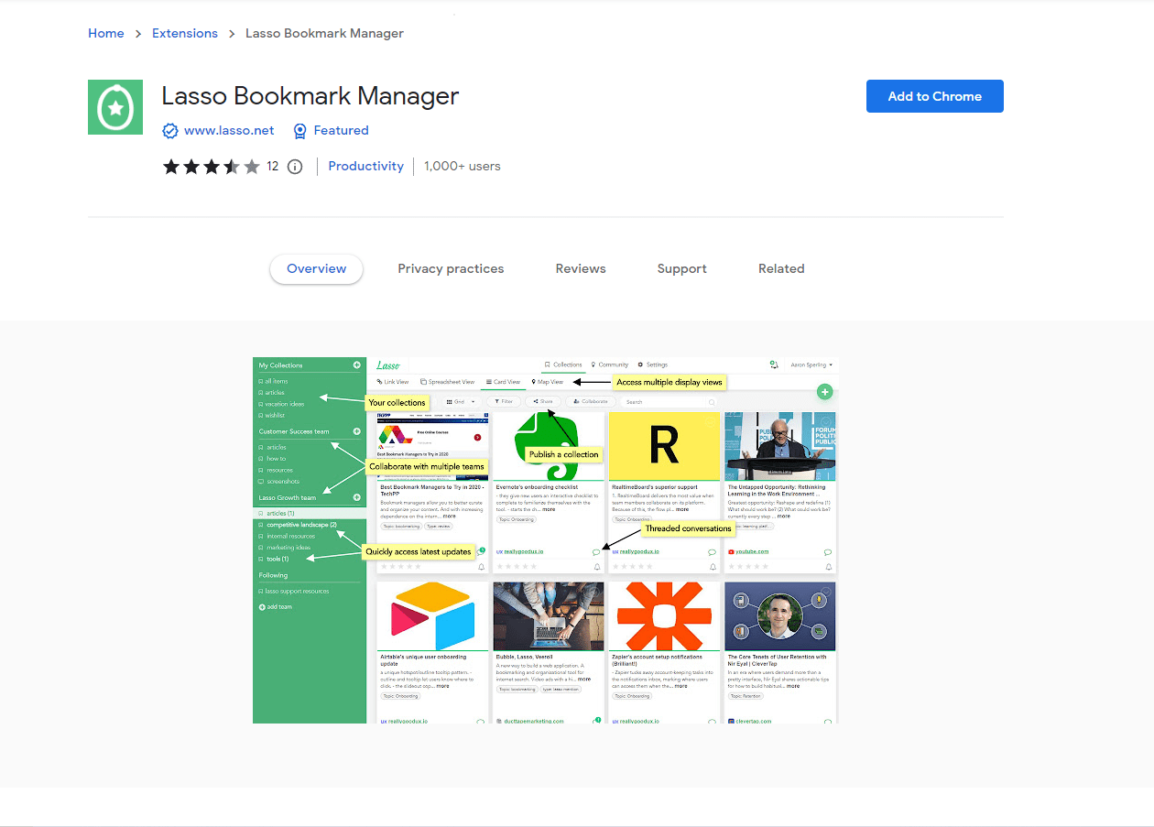Switch to the Reviews tab
Screen dimensions: 1154x827
point(581,268)
